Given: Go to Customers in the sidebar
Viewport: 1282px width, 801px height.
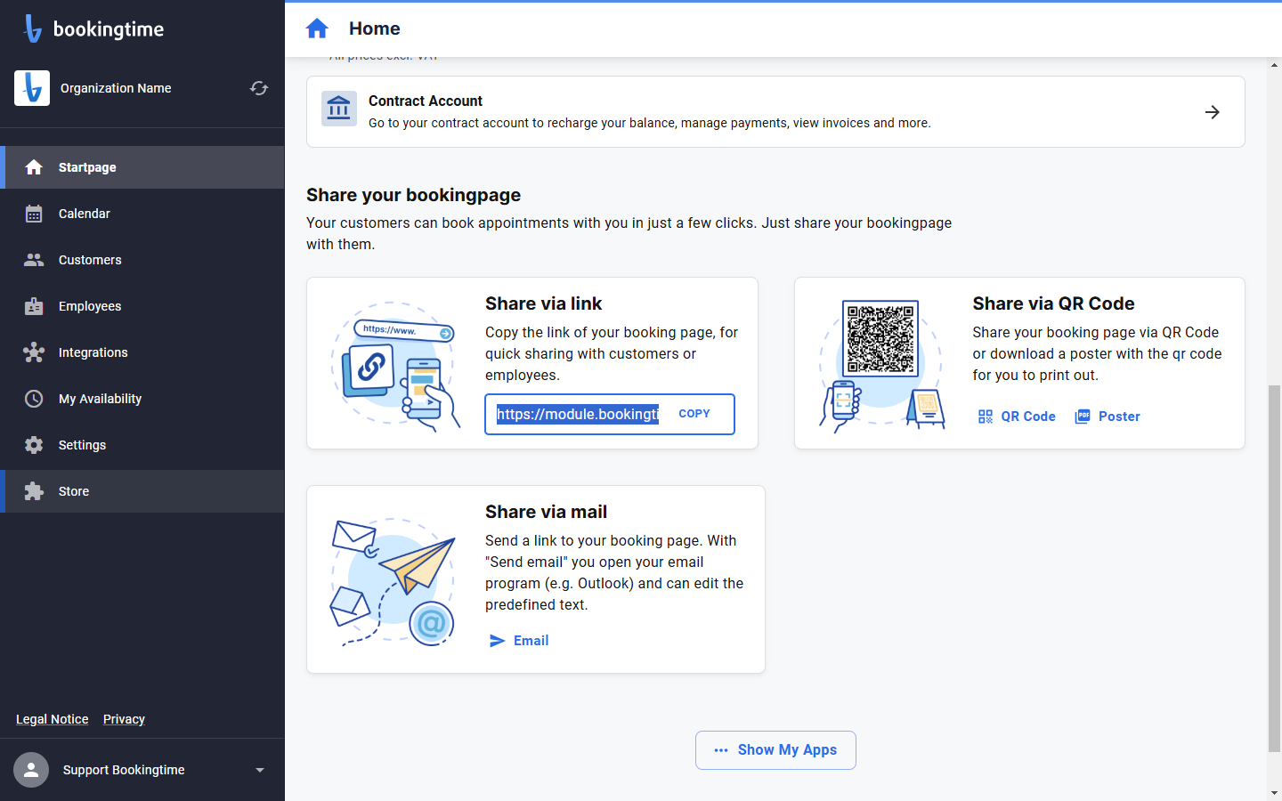Looking at the screenshot, I should [142, 260].
